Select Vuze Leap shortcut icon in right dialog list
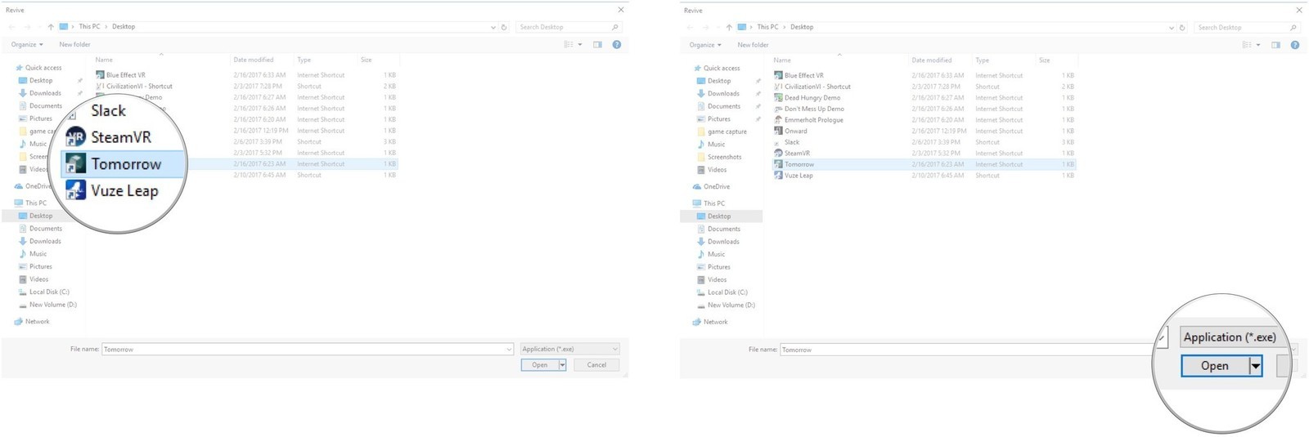This screenshot has width=1309, height=437. click(x=779, y=175)
